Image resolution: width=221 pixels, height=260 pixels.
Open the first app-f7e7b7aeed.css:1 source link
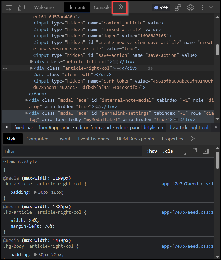pos(187,184)
